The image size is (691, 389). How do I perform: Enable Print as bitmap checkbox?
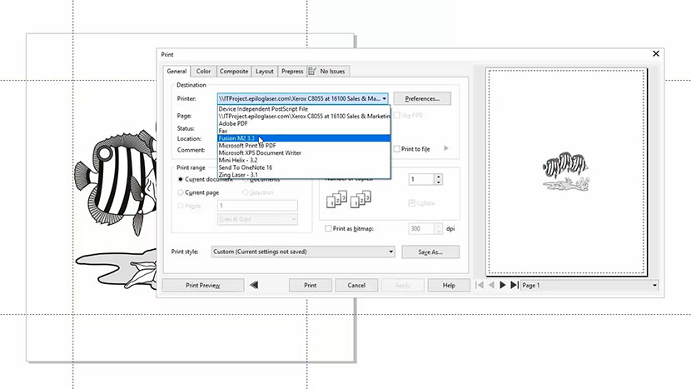point(326,228)
